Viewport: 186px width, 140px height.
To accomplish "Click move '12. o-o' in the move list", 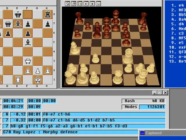I will tap(178, 57).
